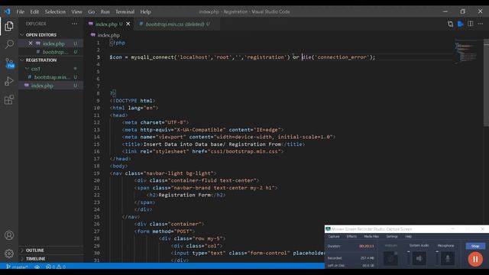Open Media Files menu in recorder window
This screenshot has height=275, width=489.
pos(371,236)
